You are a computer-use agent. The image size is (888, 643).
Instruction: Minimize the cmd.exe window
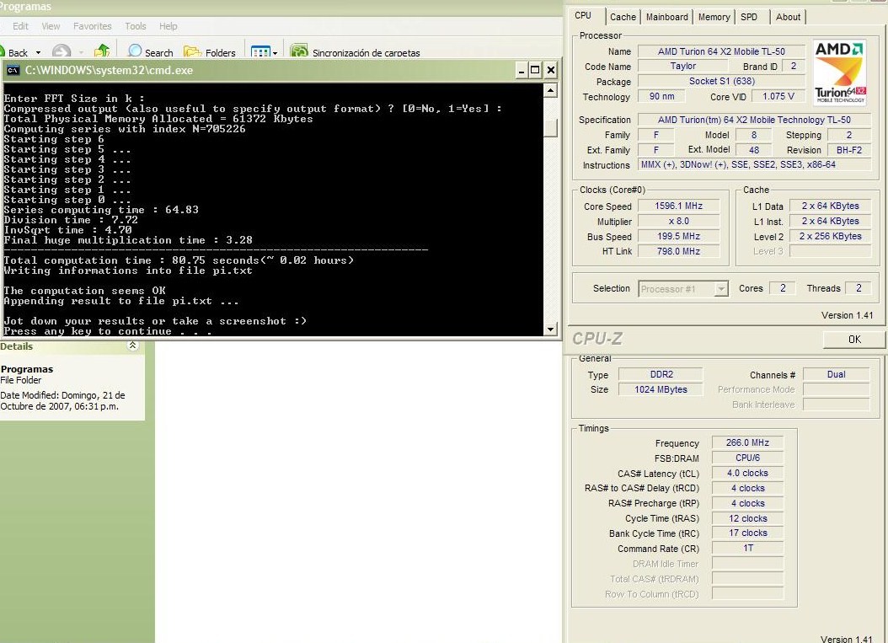(x=522, y=70)
